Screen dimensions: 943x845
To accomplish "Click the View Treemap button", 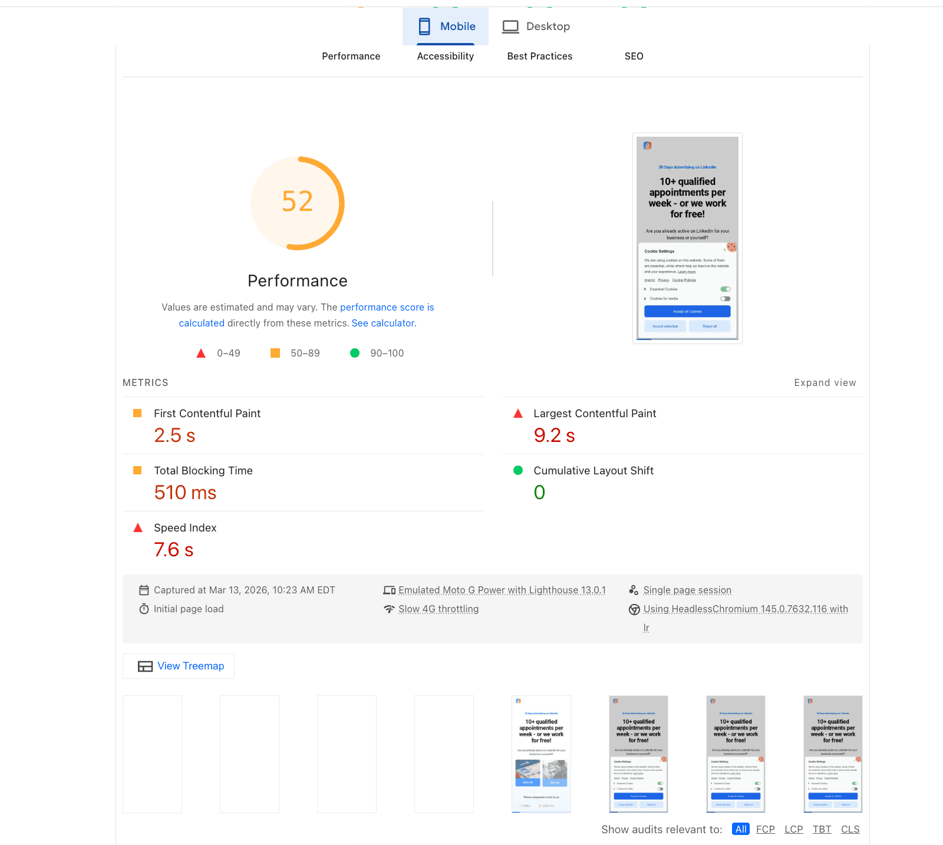I will point(178,666).
